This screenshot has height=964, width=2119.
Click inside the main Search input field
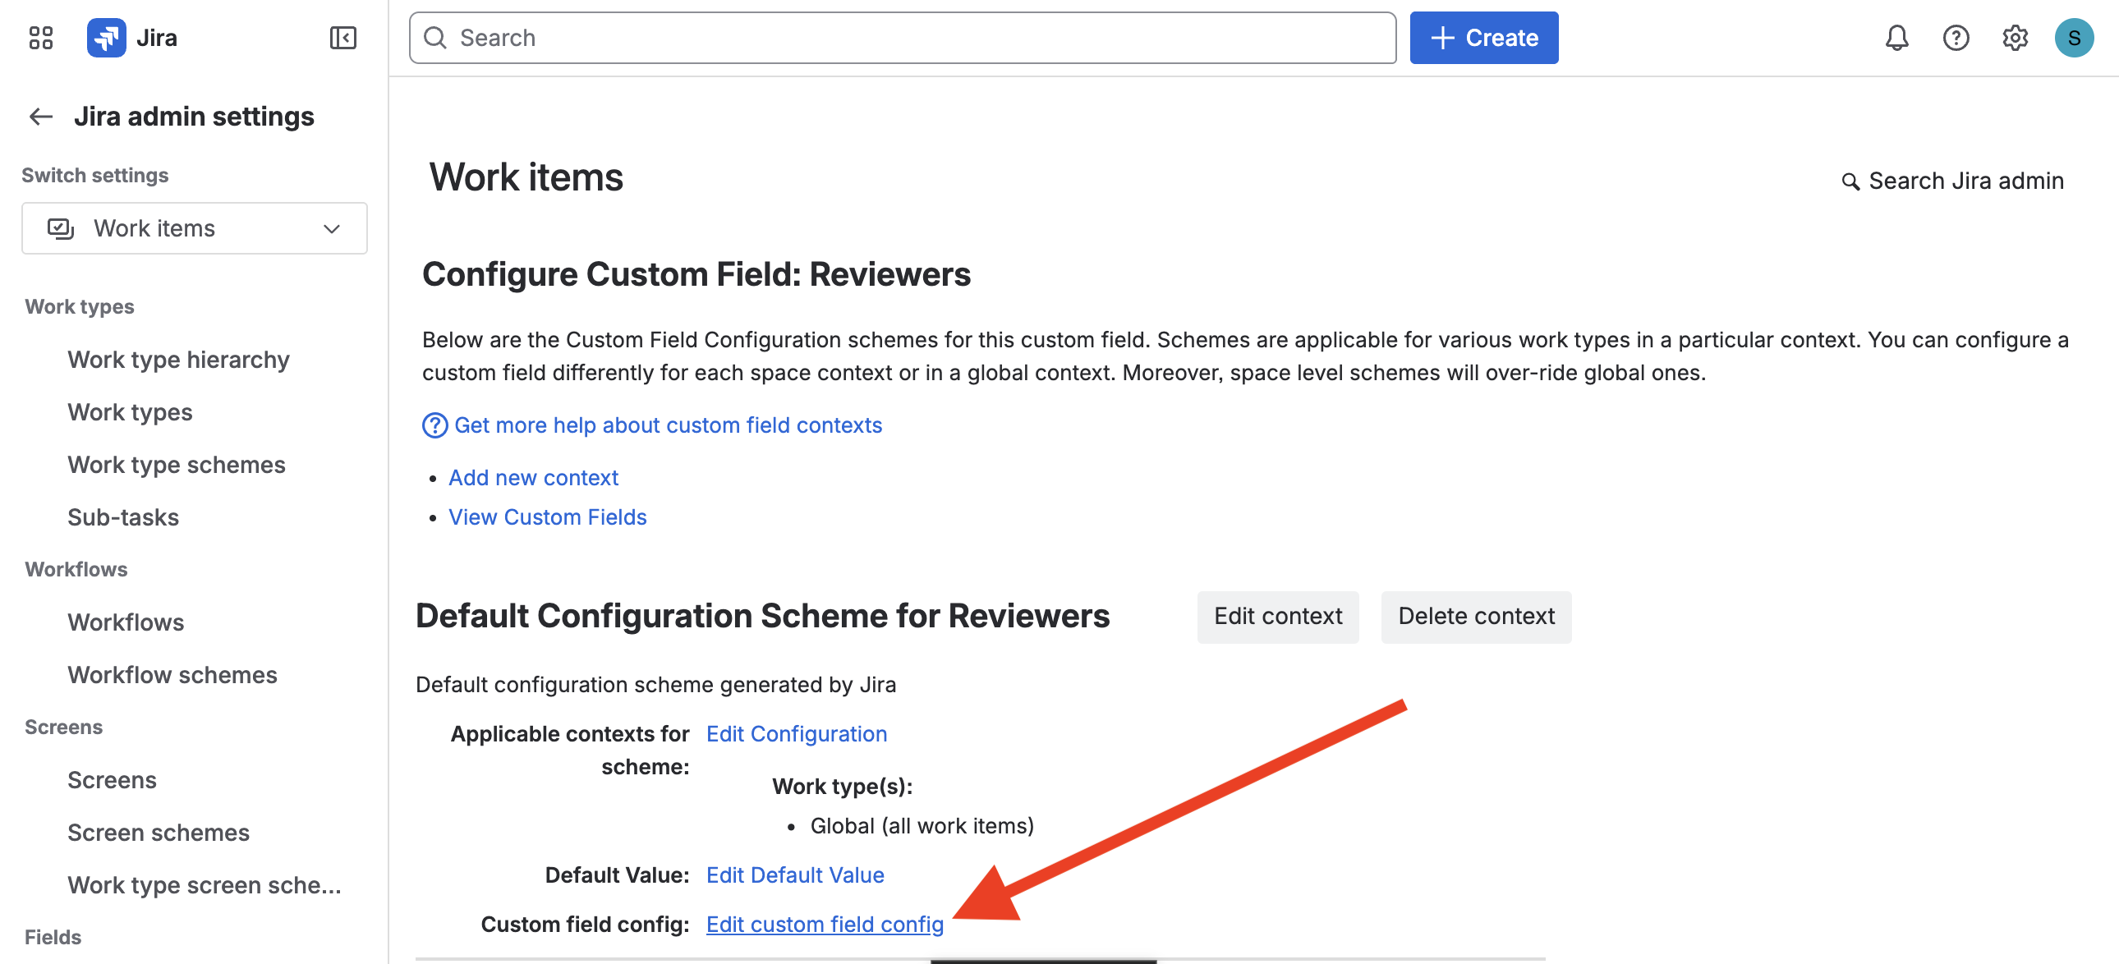823,37
